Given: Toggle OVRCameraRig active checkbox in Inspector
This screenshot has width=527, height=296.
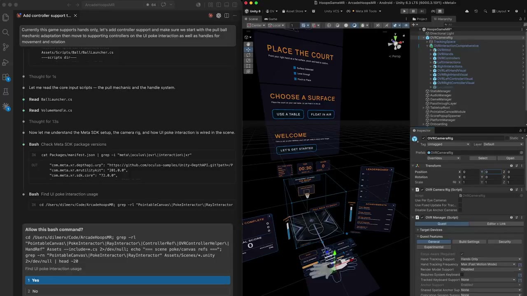Looking at the screenshot, I should [x=423, y=138].
